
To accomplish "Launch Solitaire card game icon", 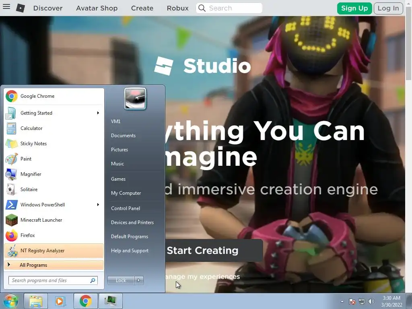I will pos(11,189).
